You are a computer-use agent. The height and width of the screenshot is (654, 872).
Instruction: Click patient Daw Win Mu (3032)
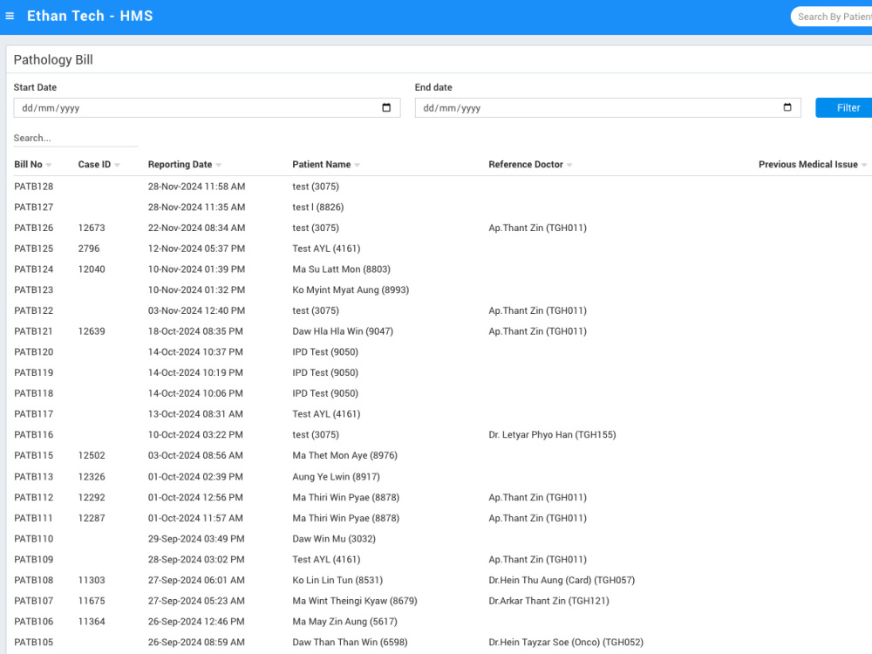[x=334, y=539]
